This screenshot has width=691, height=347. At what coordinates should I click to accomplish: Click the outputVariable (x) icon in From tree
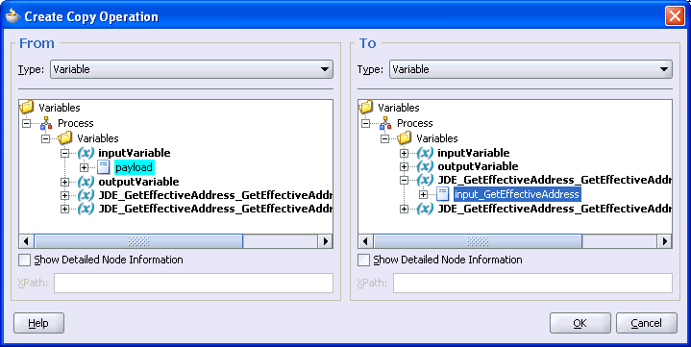(x=86, y=182)
